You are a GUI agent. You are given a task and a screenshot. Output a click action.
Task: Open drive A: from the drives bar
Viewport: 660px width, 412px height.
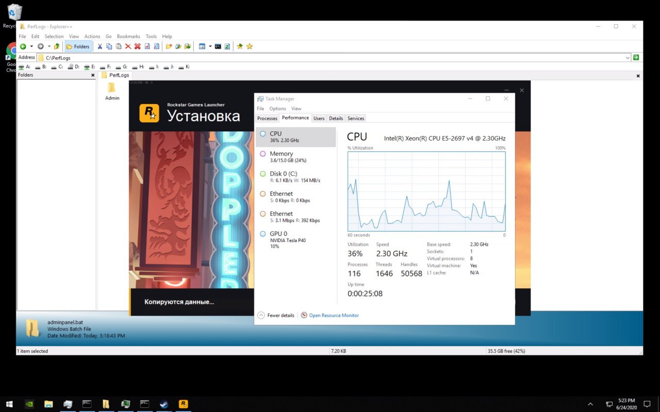click(24, 66)
